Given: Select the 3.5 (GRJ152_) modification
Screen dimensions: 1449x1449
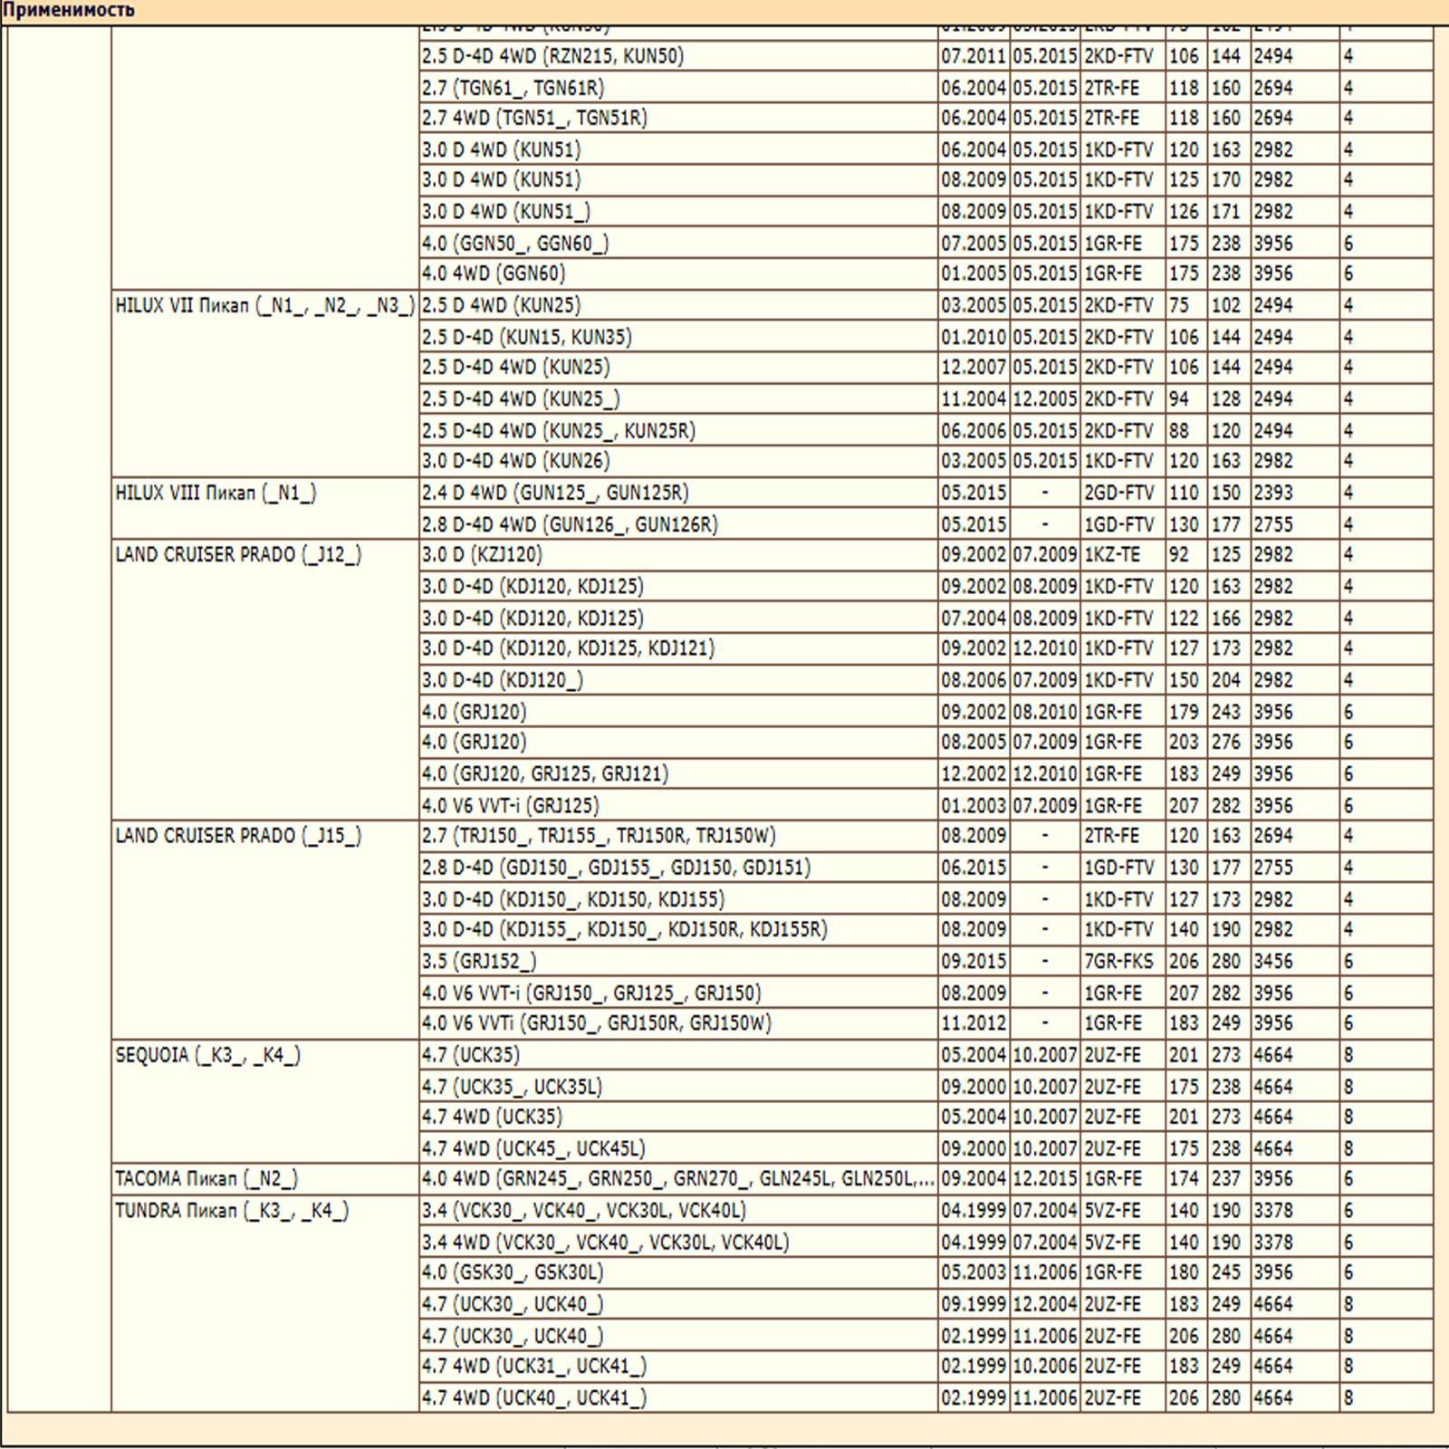Looking at the screenshot, I should point(478,962).
